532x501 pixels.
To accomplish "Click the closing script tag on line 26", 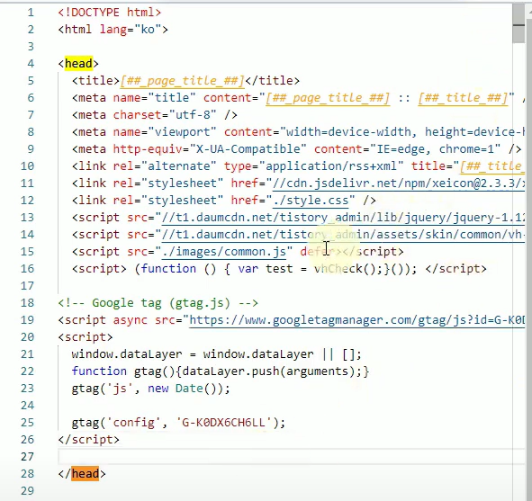I will point(88,440).
